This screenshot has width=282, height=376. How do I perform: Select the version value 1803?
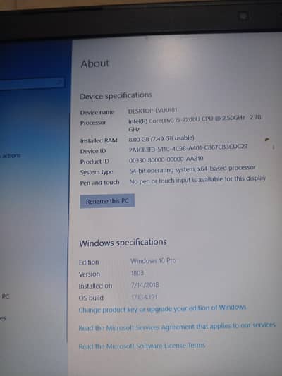[137, 273]
